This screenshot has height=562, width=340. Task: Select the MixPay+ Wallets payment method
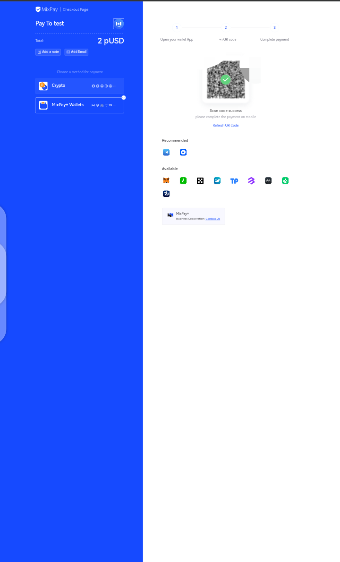[x=79, y=105]
